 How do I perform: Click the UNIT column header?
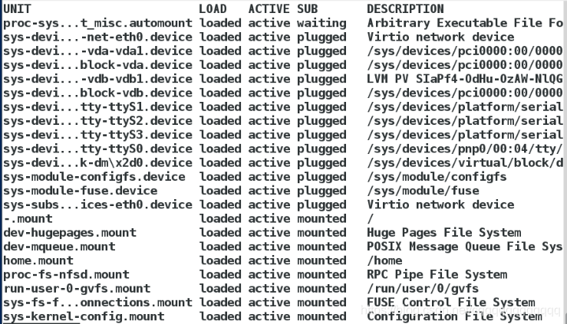pos(17,8)
